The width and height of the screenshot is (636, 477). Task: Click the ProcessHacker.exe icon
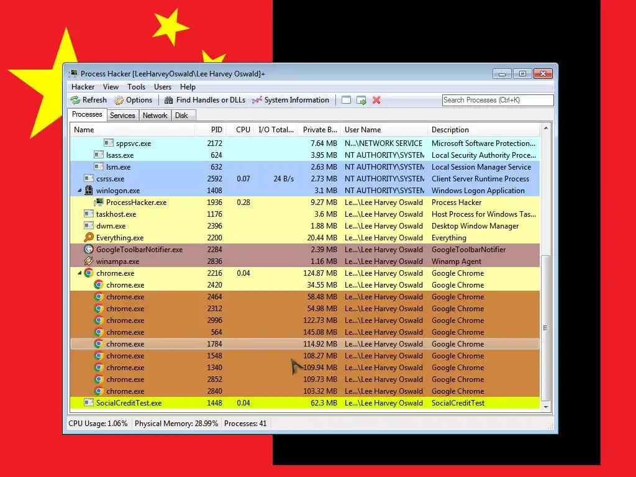99,202
